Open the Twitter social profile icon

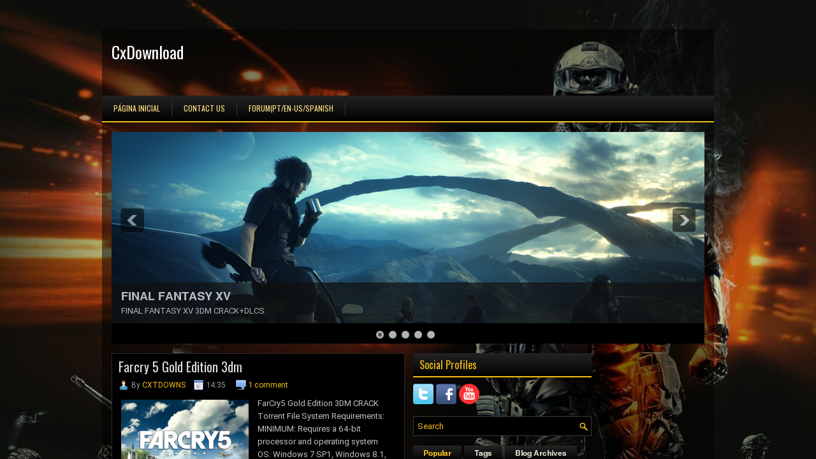point(423,394)
